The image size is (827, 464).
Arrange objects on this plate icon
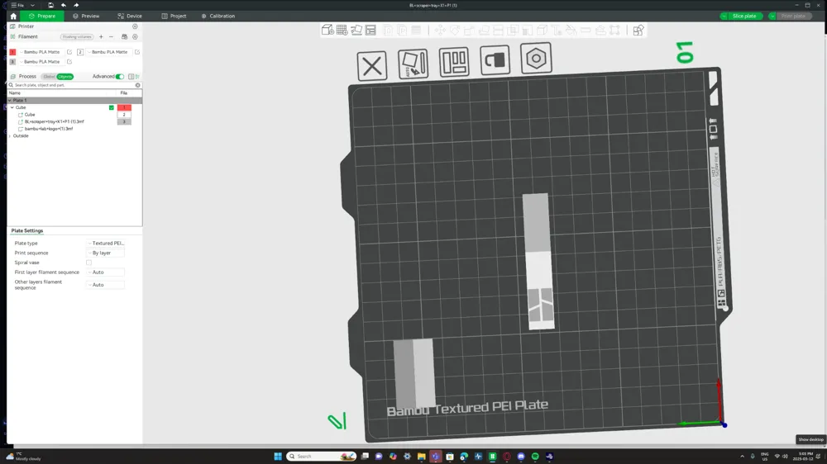point(454,62)
